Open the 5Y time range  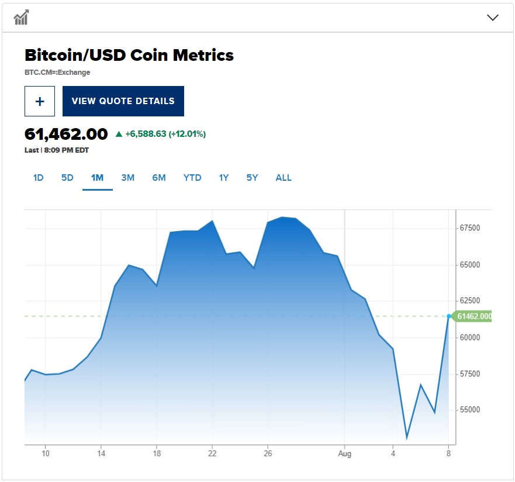coord(252,178)
